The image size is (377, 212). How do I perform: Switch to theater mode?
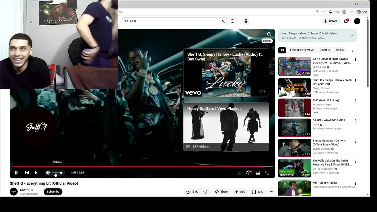point(258,173)
